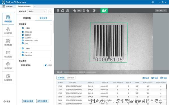The image size is (169, 105).
Task: Uncheck the QR CODE checkbox
Action: click(23, 52)
